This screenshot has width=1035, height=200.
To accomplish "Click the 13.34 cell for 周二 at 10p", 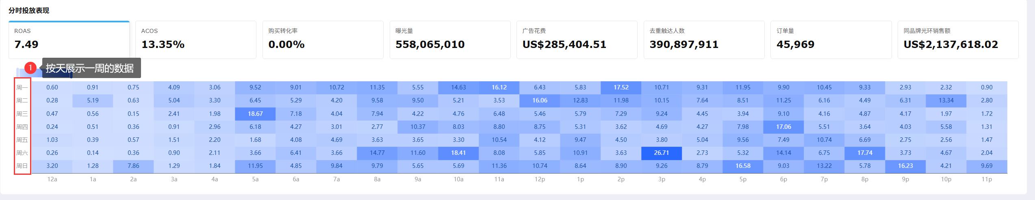I will 946,100.
